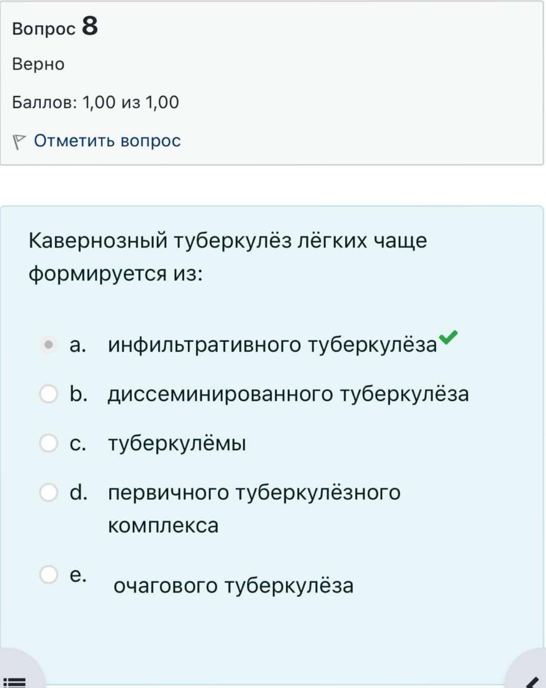Select radio option b диссеминированного туберкулёза
Screen dimensions: 546x688
[x=48, y=394]
